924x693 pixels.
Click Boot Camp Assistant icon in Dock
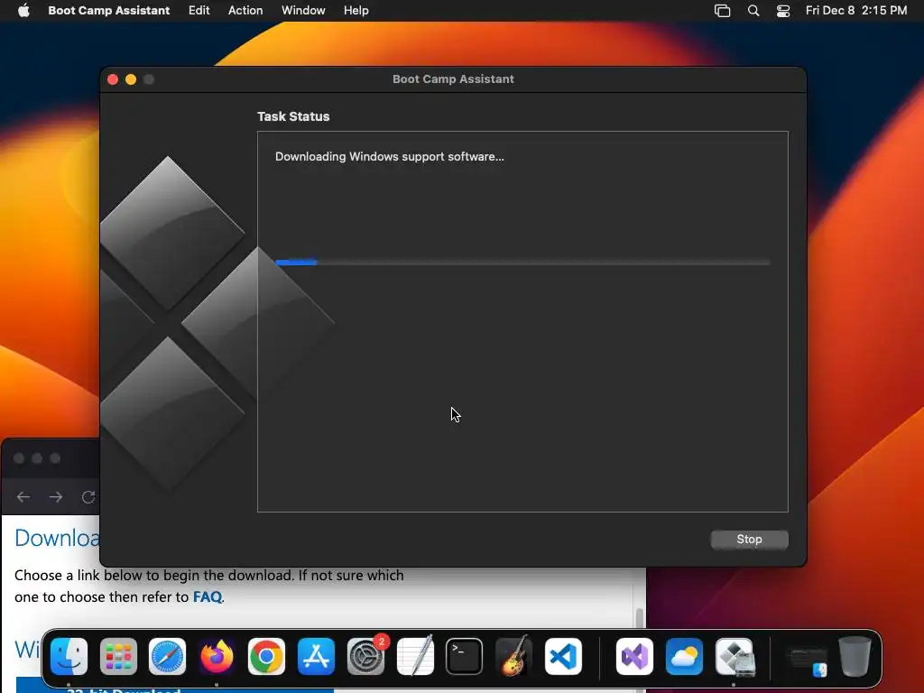tap(735, 656)
